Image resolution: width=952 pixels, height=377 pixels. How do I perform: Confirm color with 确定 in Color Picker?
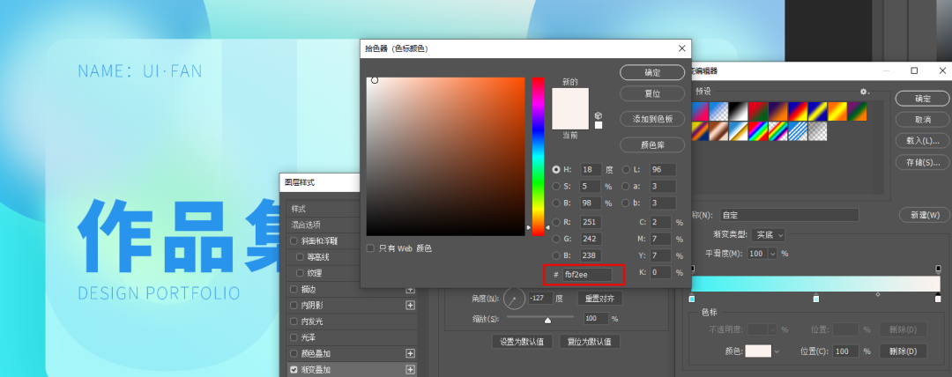coord(652,72)
